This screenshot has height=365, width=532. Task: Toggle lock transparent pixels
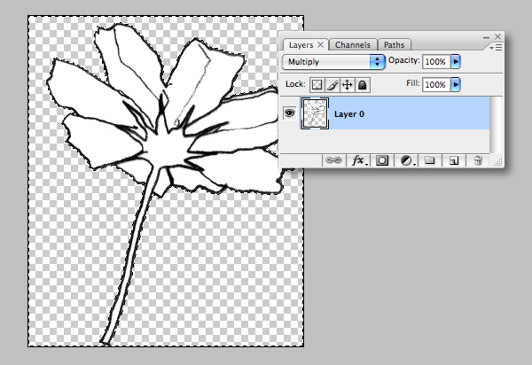[316, 85]
